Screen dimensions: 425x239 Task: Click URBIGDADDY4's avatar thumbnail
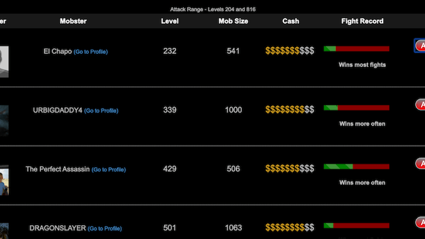click(4, 121)
